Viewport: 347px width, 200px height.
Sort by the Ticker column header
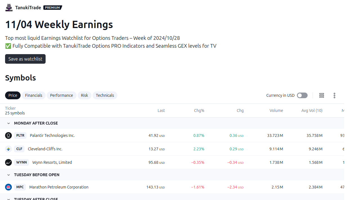[x=10, y=108]
